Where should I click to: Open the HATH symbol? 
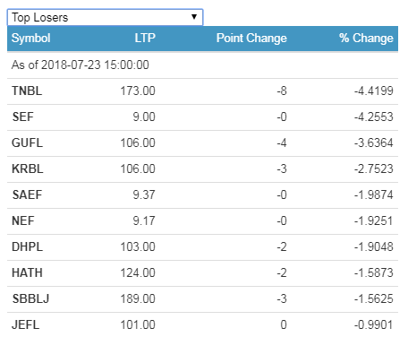coord(27,272)
